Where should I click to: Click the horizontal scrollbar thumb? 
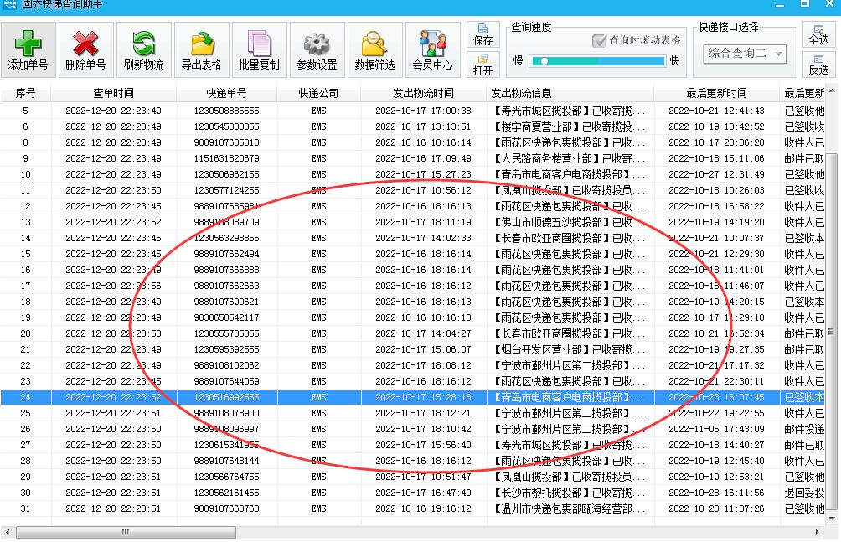(126, 532)
